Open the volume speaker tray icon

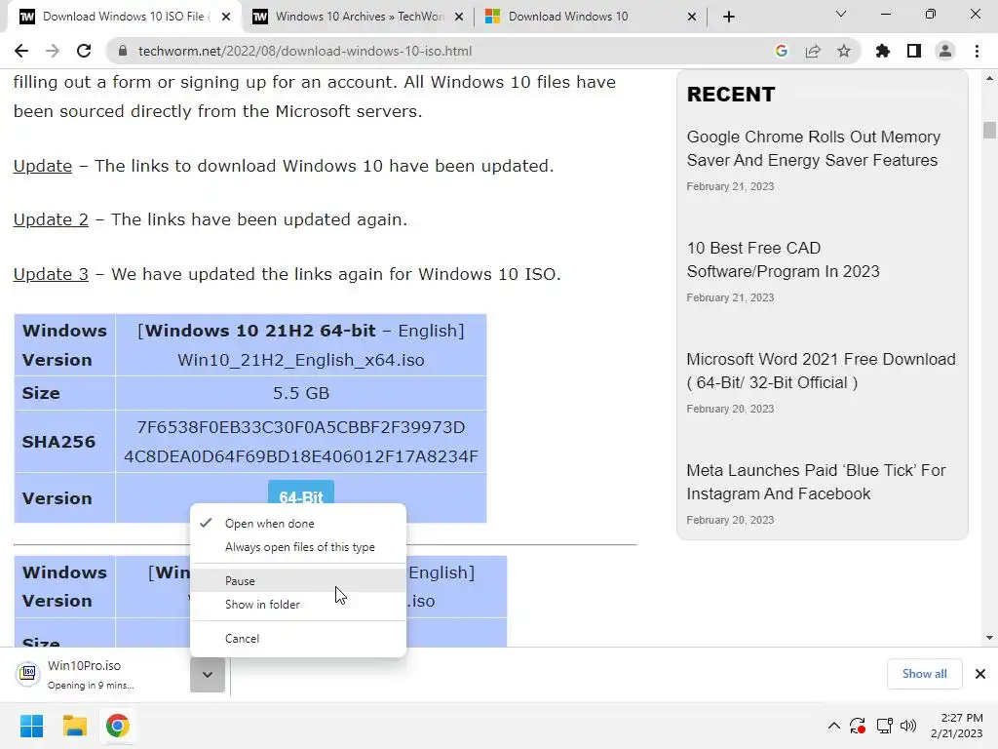coord(908,726)
